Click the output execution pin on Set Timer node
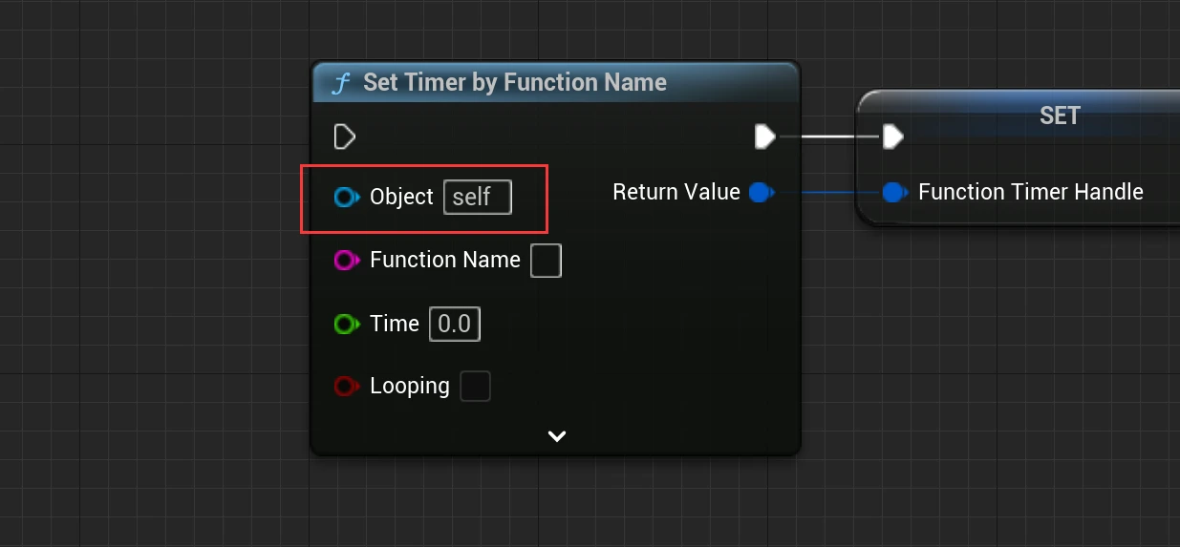 tap(765, 137)
